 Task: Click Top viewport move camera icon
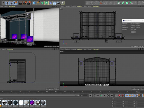point(139,7)
